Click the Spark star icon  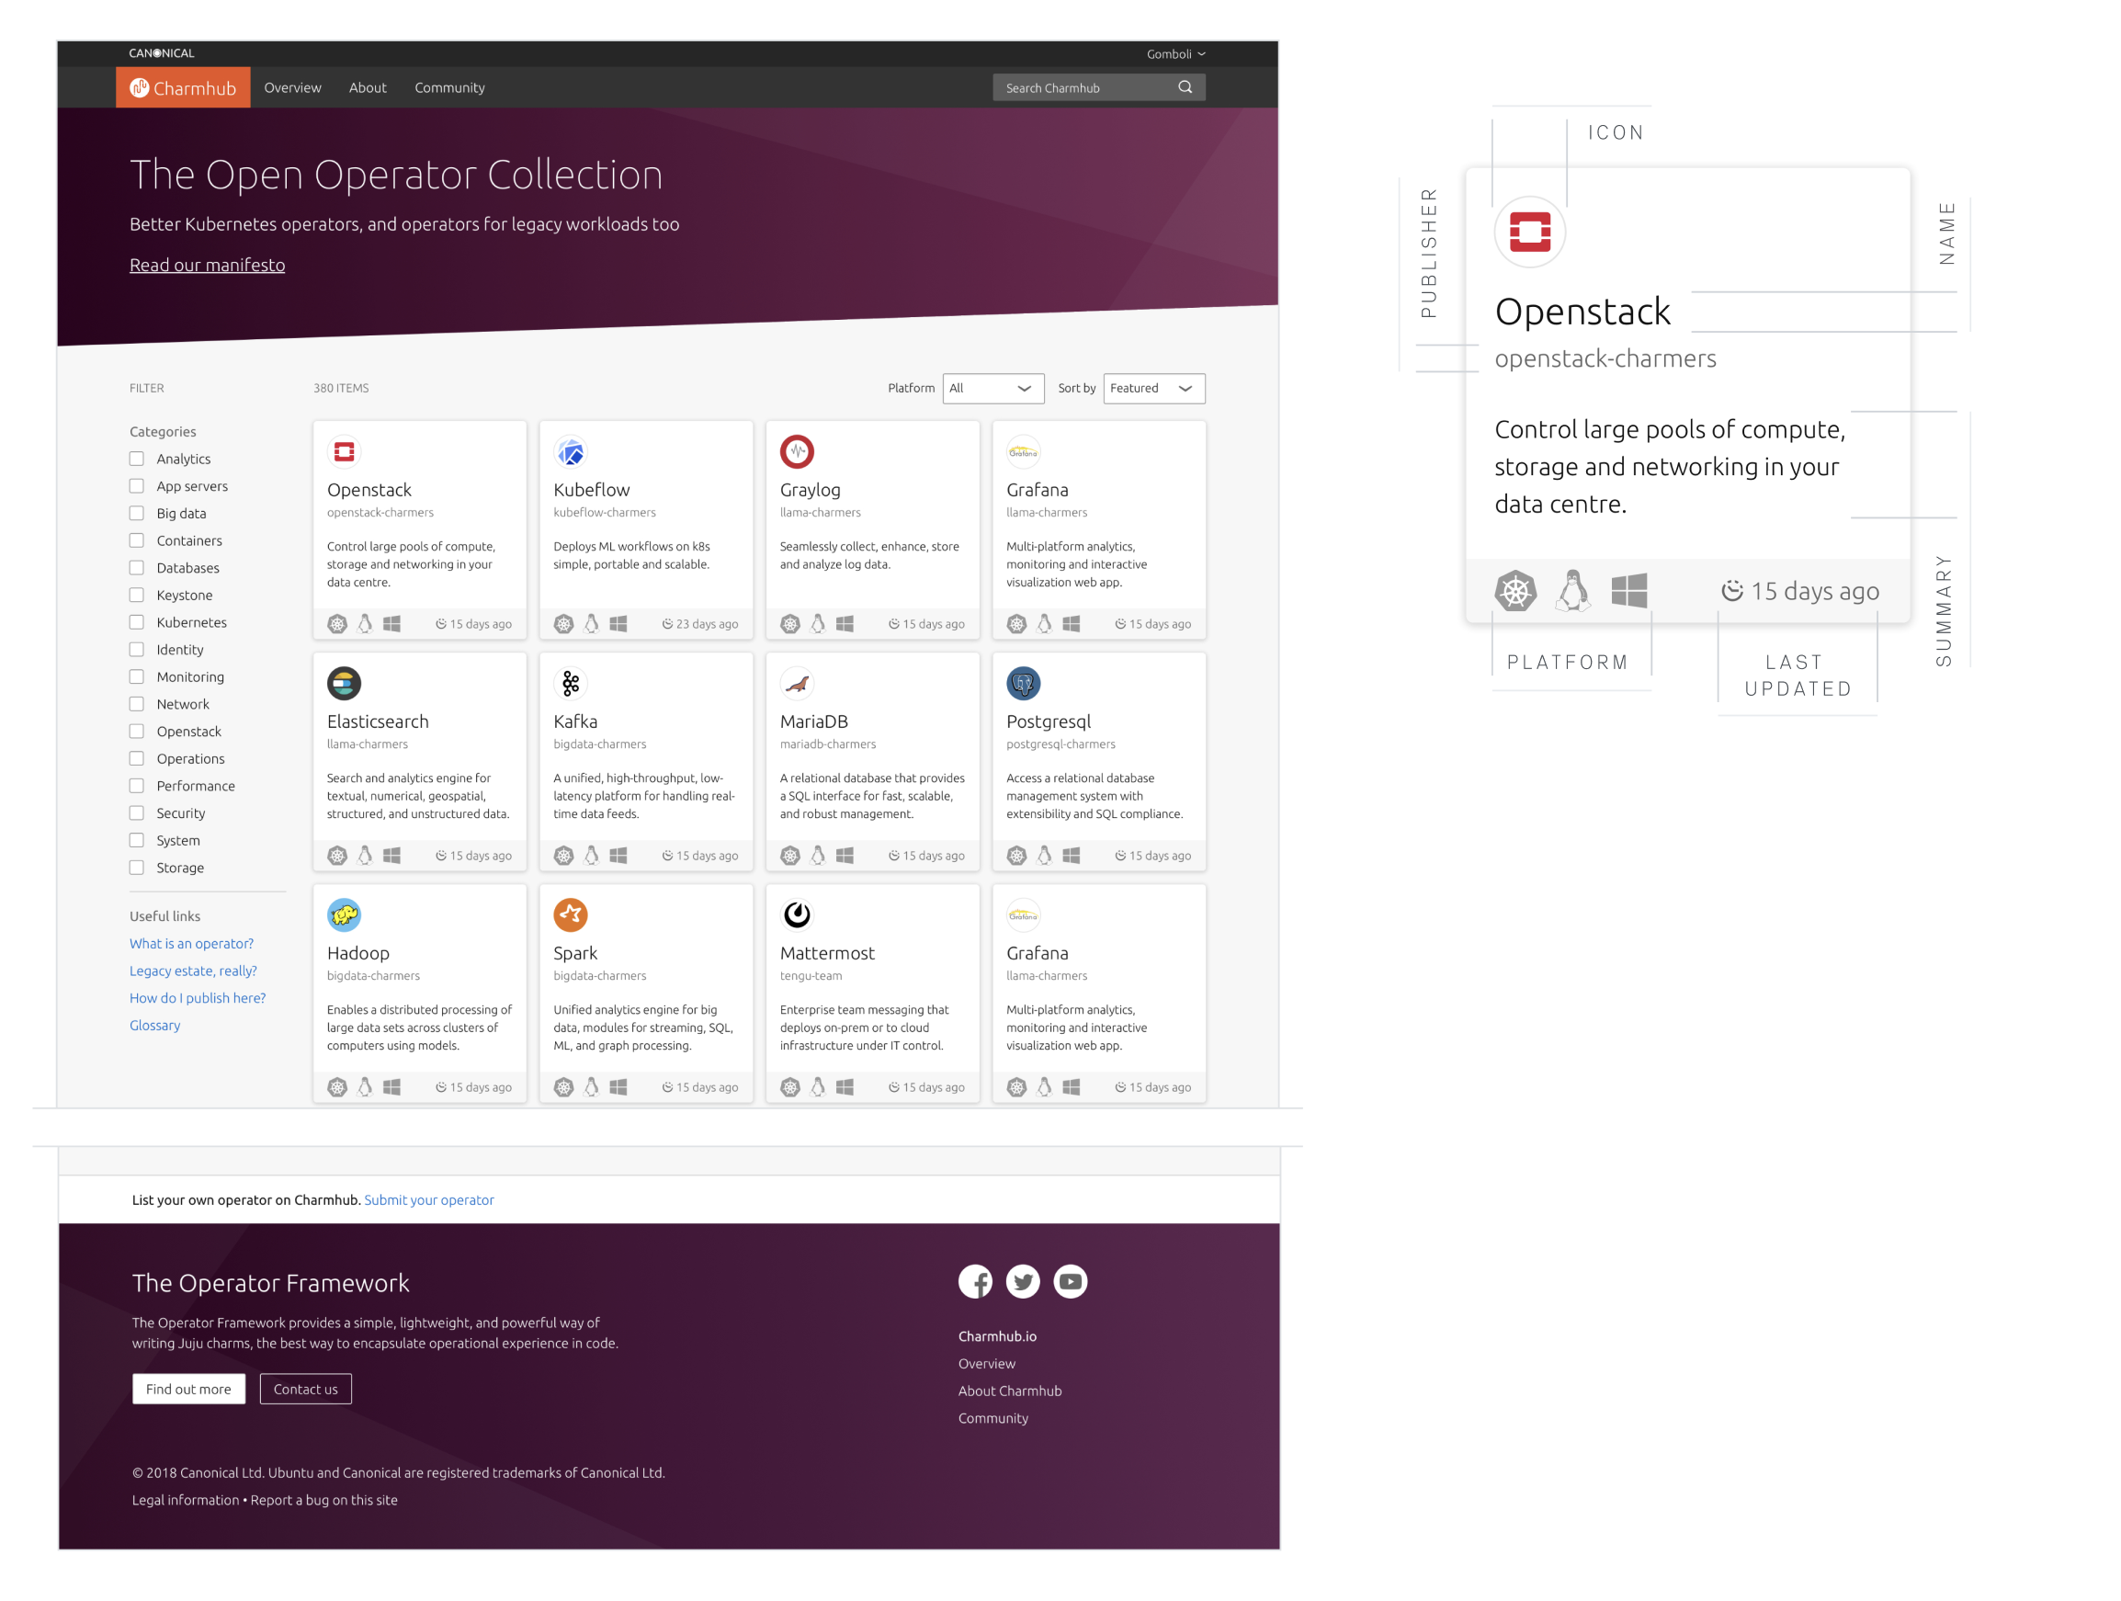(x=571, y=915)
